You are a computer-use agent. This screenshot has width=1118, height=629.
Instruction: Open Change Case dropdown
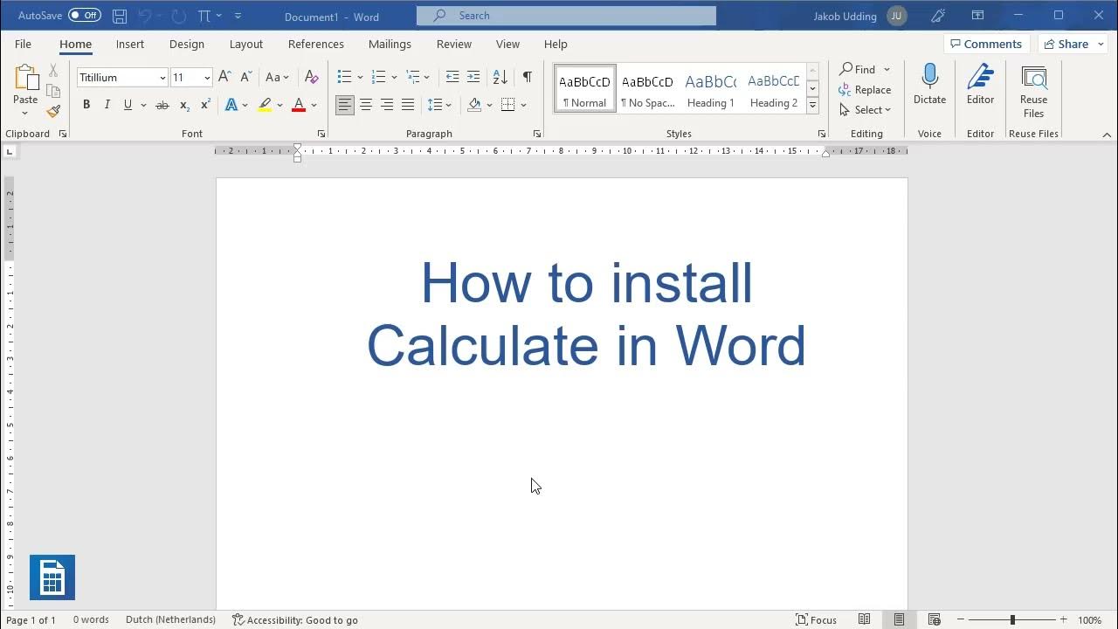pos(277,77)
